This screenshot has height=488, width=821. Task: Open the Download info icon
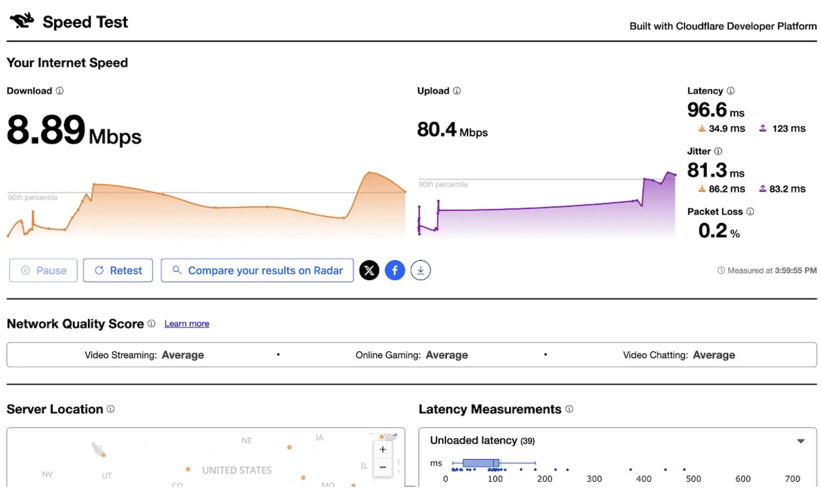(60, 91)
